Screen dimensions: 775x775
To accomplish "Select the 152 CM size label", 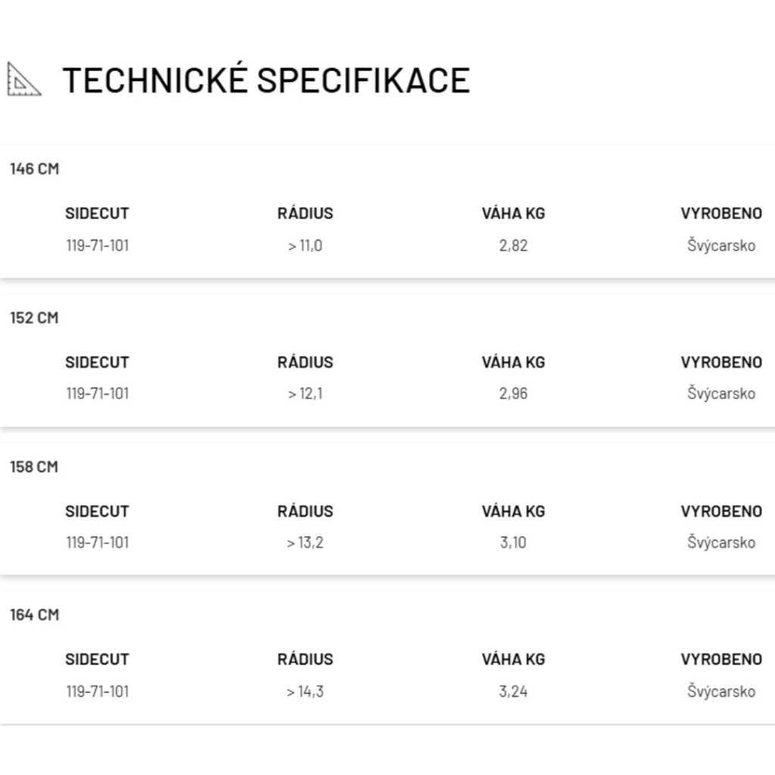I will [x=34, y=318].
